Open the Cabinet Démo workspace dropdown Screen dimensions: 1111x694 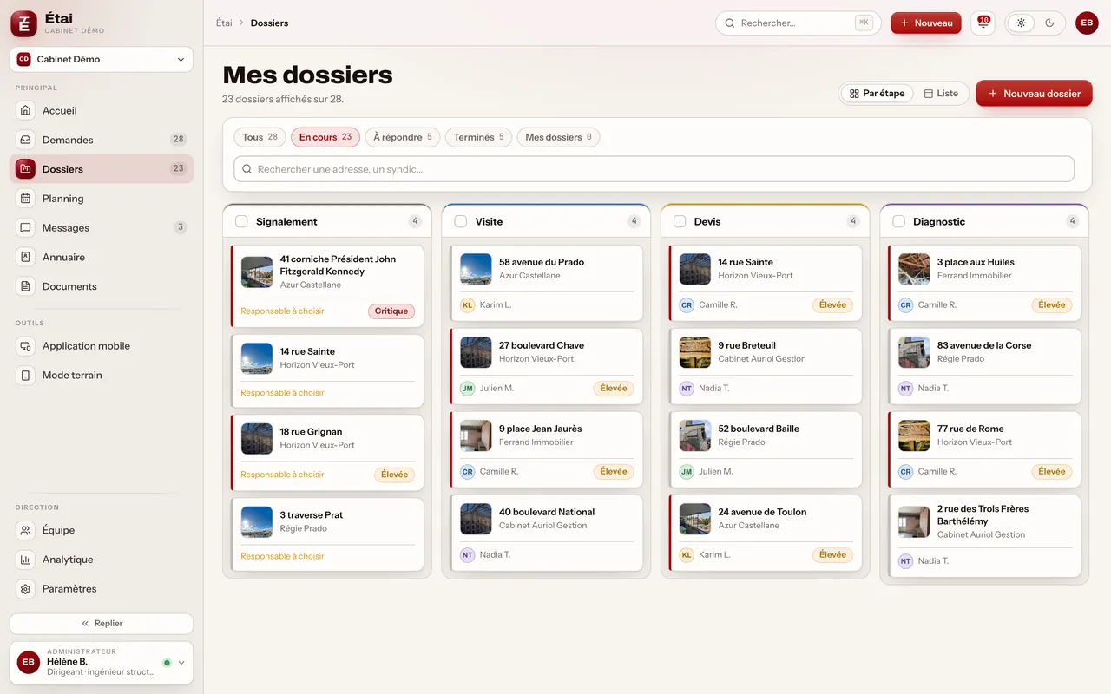102,60
